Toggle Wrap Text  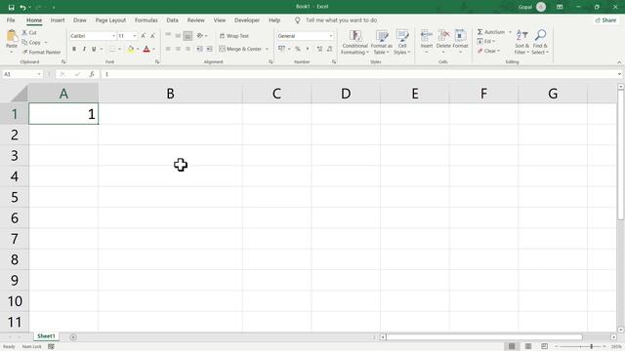click(x=234, y=36)
